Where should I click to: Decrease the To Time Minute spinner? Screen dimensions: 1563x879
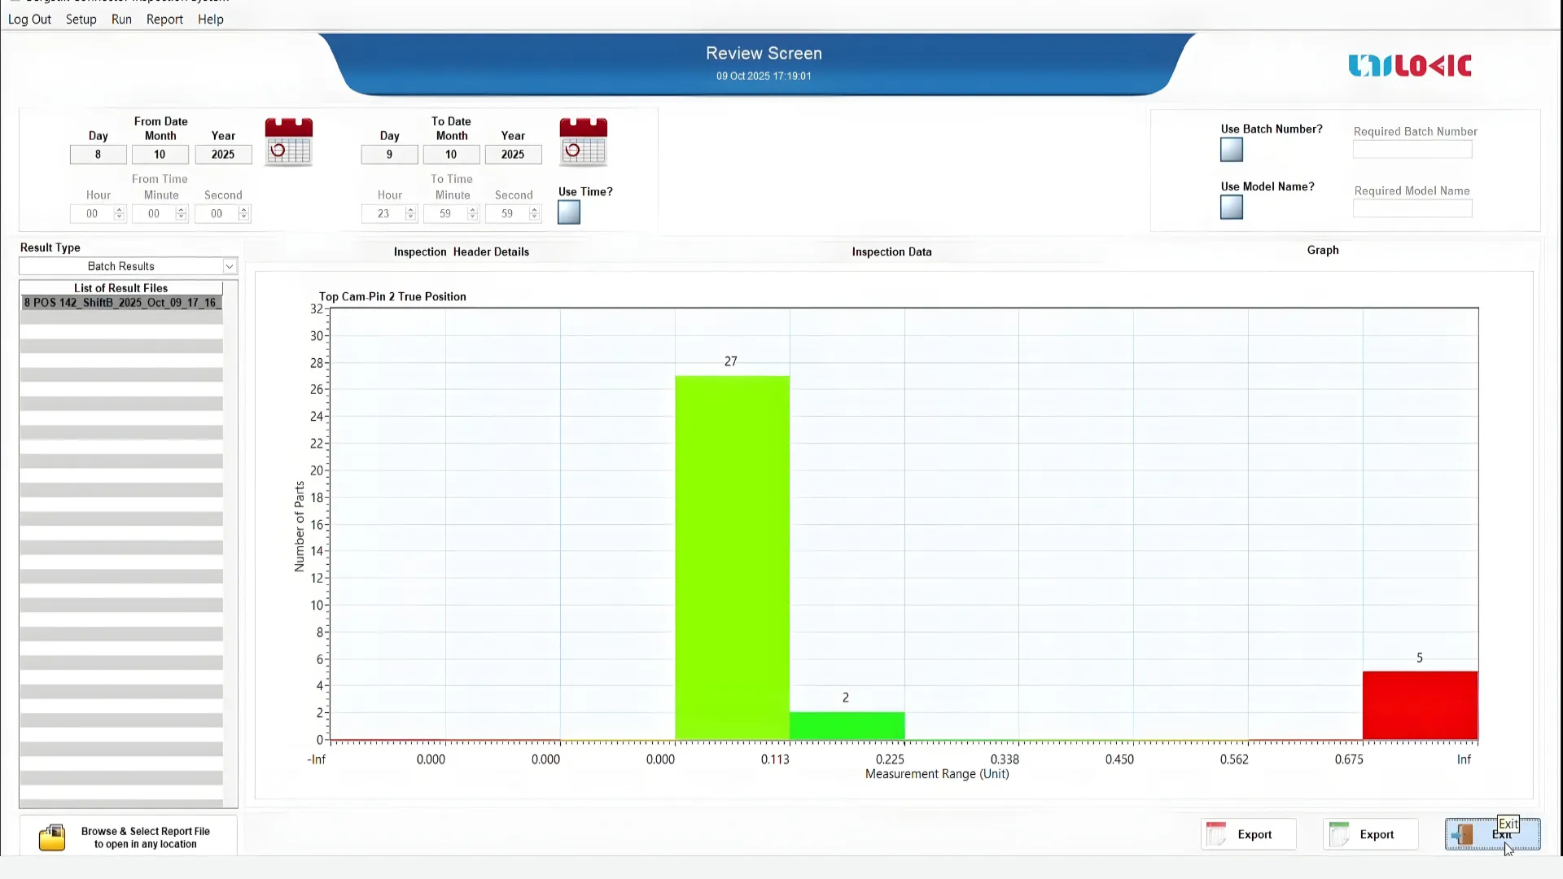click(x=473, y=217)
